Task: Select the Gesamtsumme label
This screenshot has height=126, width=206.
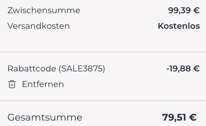Action: point(45,117)
